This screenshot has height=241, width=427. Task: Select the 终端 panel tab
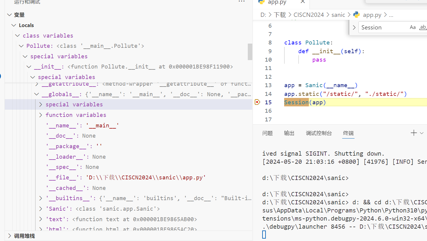pyautogui.click(x=349, y=133)
